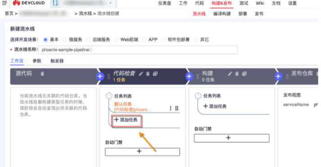Go to 流水线 breadcrumb link
This screenshot has height=167, width=321.
[x=86, y=14]
